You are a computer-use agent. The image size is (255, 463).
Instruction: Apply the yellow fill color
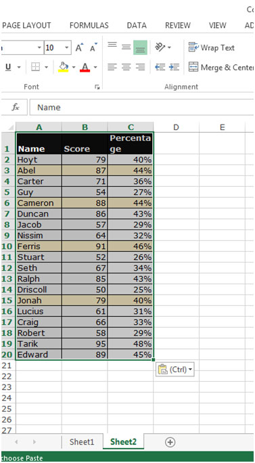[x=64, y=67]
